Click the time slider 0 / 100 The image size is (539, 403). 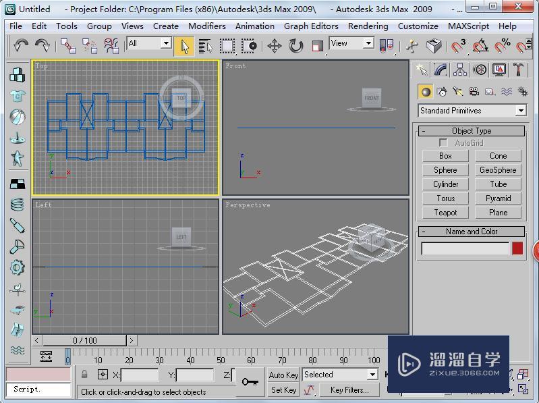coord(84,340)
